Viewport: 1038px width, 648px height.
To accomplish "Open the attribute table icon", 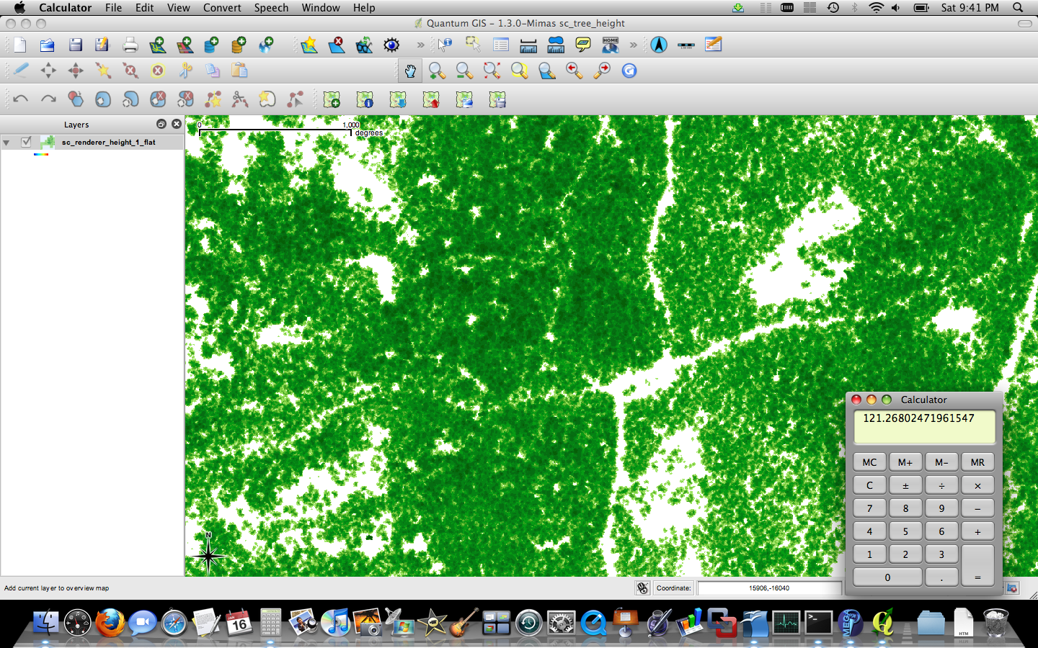I will point(501,45).
